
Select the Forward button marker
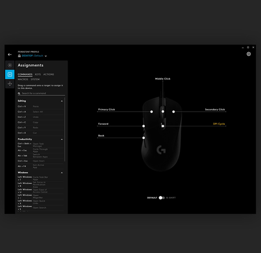tap(144, 126)
